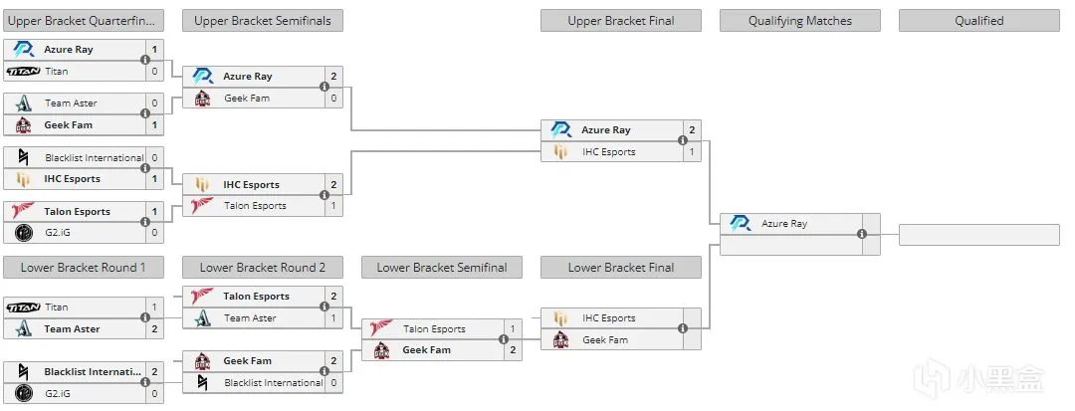Image resolution: width=1075 pixels, height=411 pixels.
Task: Click Azure Ray logo in Upper Bracket Final
Action: coord(560,130)
